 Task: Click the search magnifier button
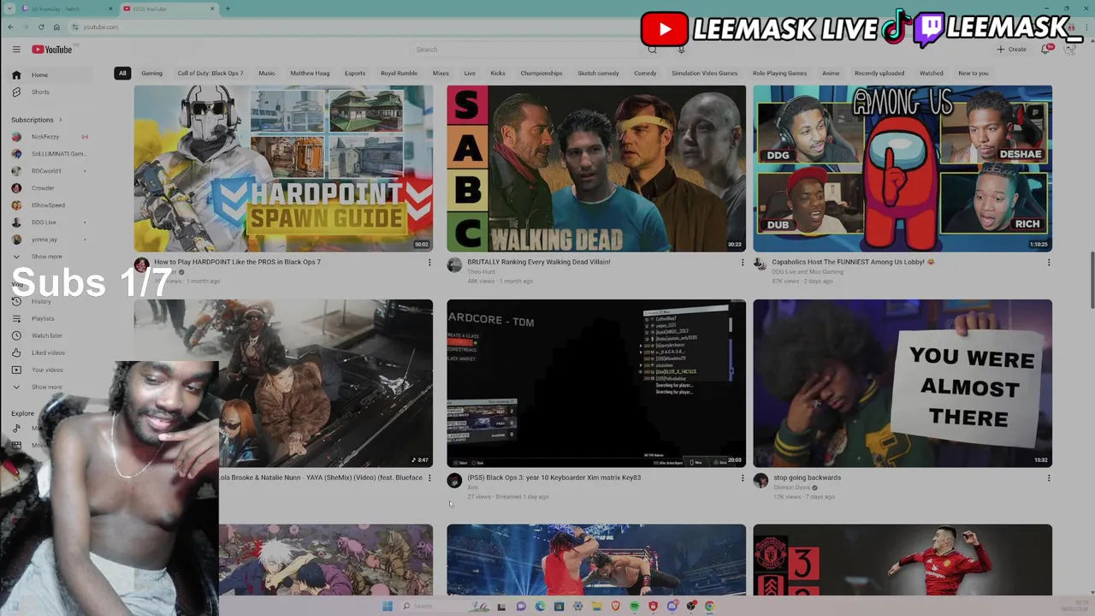(652, 50)
